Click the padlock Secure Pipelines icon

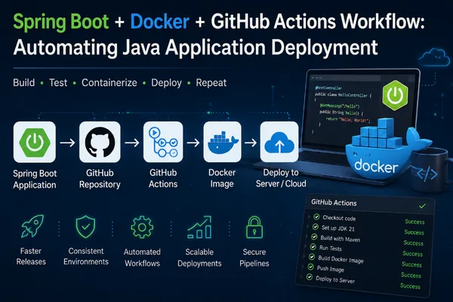pyautogui.click(x=254, y=227)
